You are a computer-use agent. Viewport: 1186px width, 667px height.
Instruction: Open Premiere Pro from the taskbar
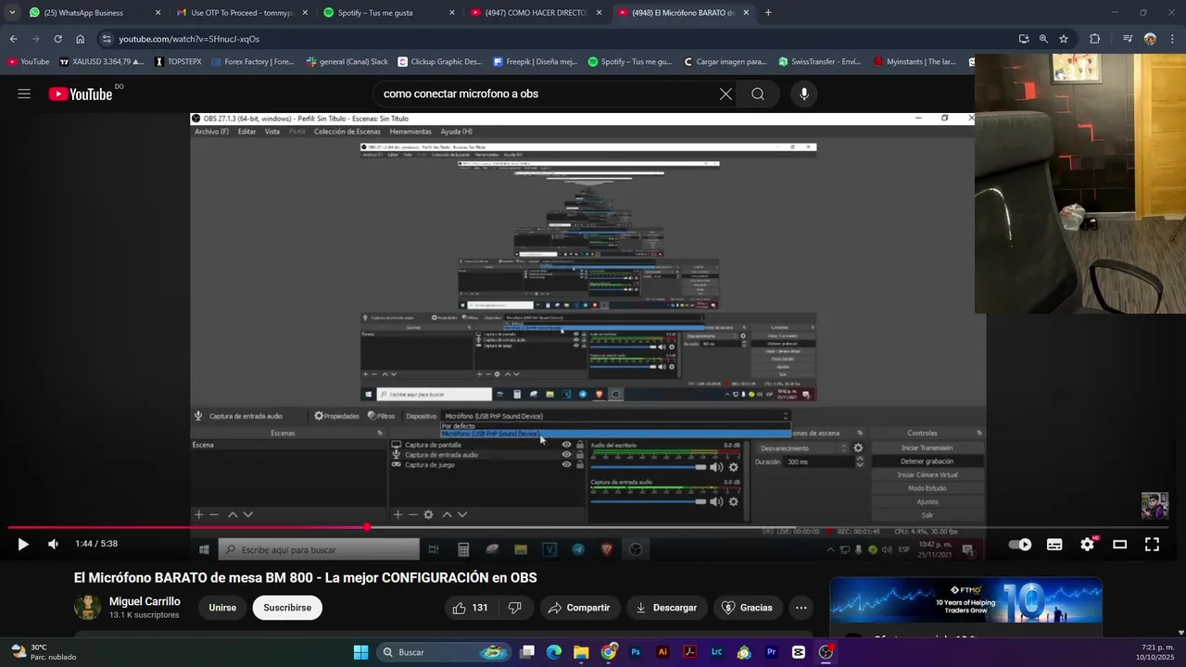coord(771,652)
